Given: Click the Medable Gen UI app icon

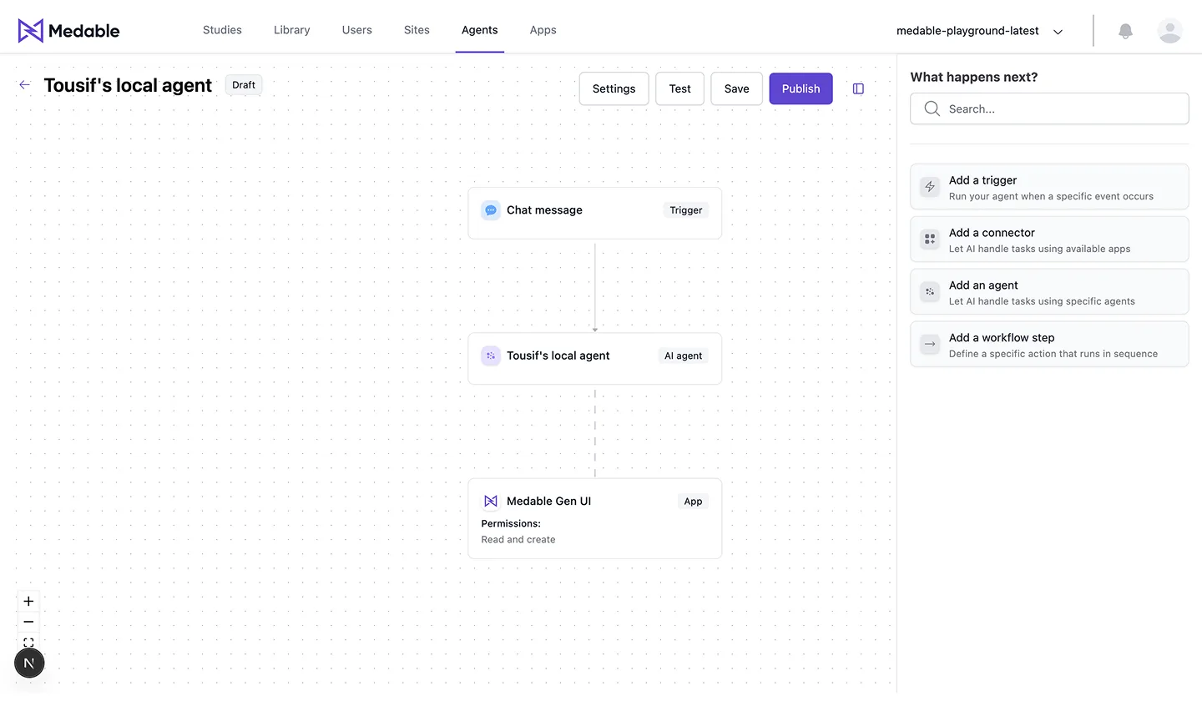Looking at the screenshot, I should [x=491, y=502].
